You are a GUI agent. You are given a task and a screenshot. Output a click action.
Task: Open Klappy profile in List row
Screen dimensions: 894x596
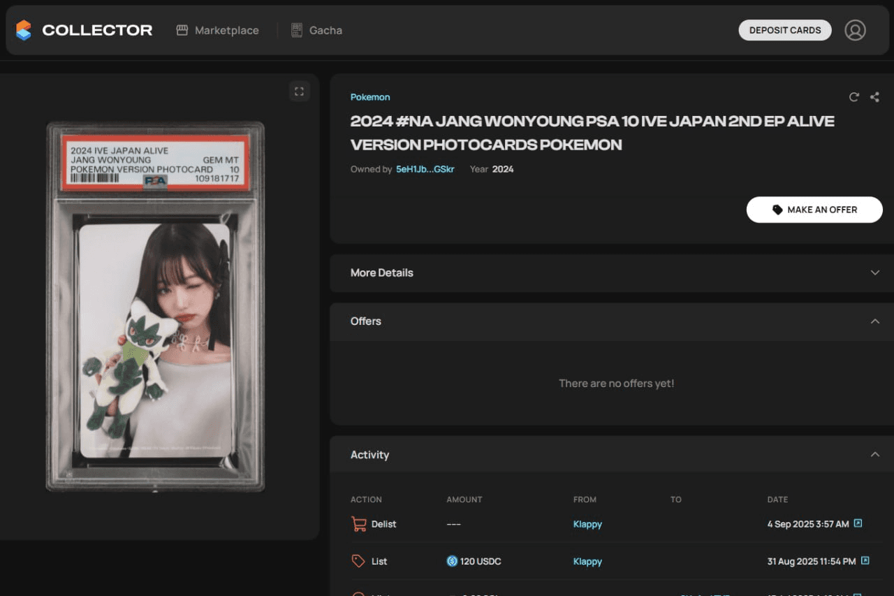pyautogui.click(x=587, y=561)
